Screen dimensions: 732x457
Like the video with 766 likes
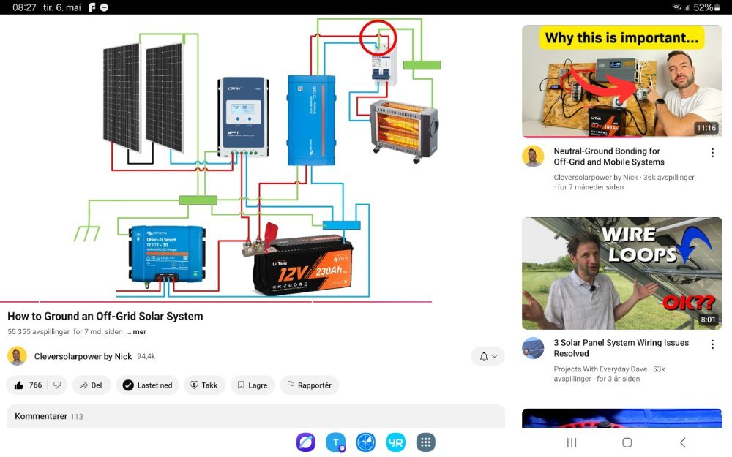[28, 385]
